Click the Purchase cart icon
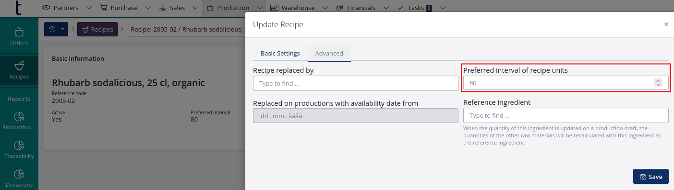This screenshot has width=674, height=190. 104,8
